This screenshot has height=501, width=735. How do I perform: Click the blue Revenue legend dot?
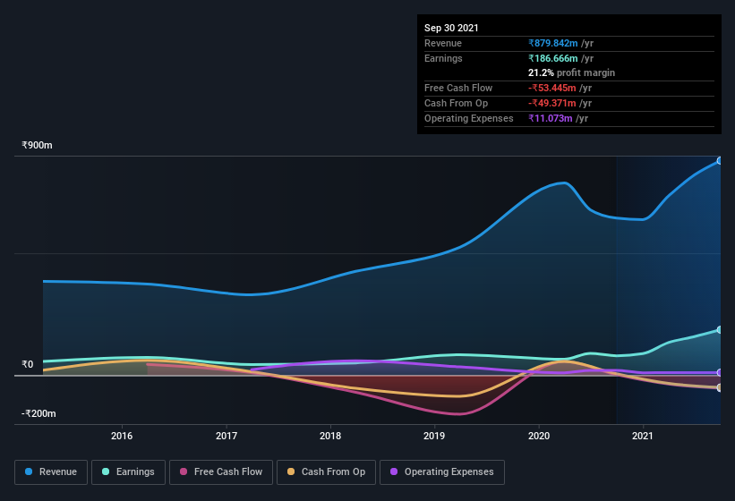point(29,471)
